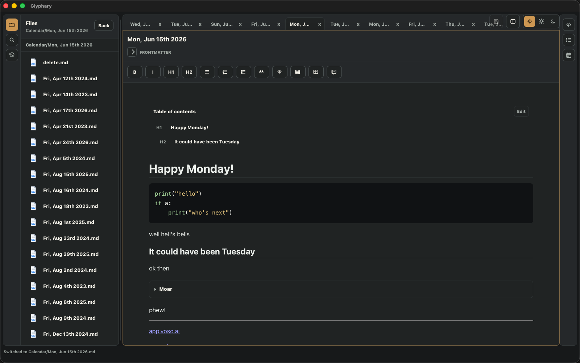Open Fri, Aug 2nd 2024.md
Viewport: 580px width, 363px height.
(70, 270)
